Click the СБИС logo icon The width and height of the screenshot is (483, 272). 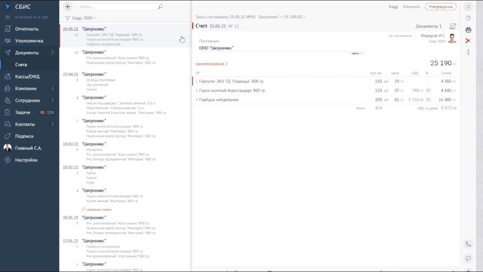7,6
